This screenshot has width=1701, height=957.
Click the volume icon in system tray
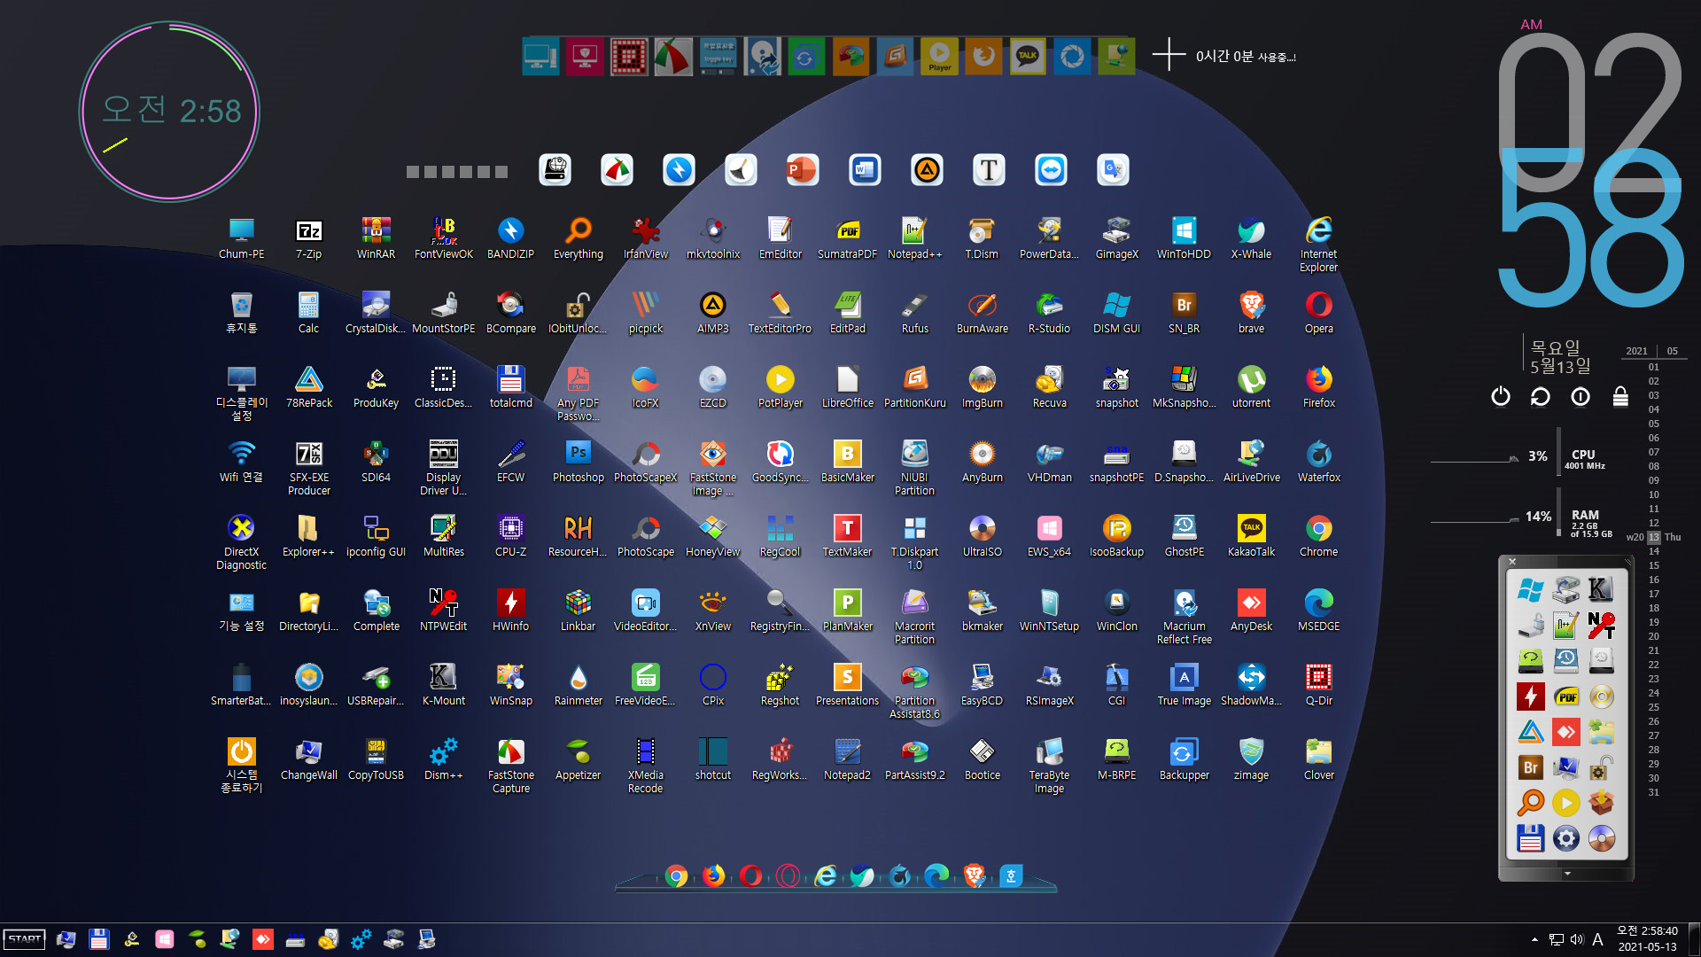pos(1577,939)
